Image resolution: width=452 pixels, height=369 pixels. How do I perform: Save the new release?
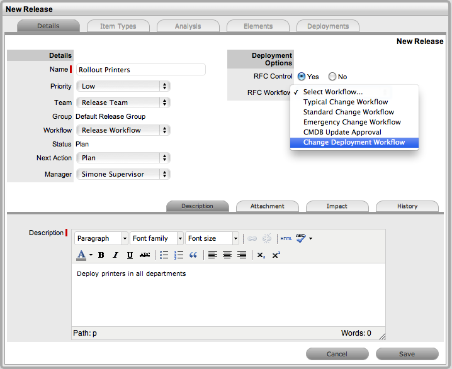407,354
